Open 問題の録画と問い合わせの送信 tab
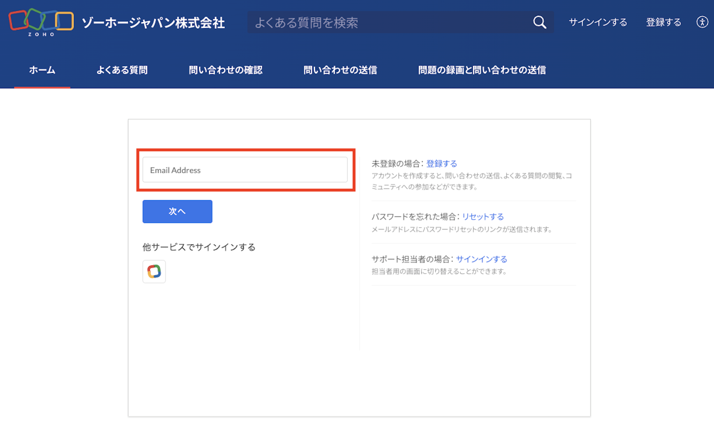This screenshot has height=430, width=714. [482, 70]
